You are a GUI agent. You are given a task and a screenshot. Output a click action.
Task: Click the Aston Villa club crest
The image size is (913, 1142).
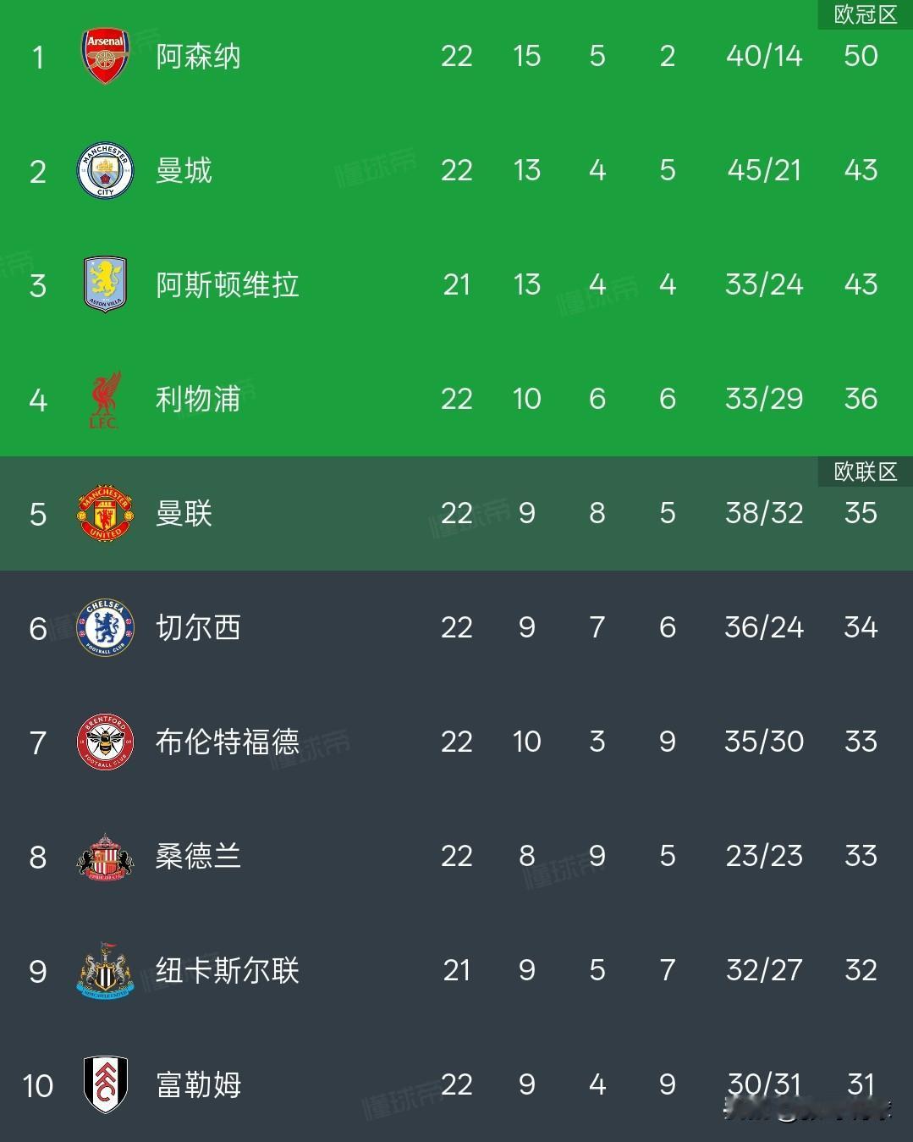click(104, 284)
